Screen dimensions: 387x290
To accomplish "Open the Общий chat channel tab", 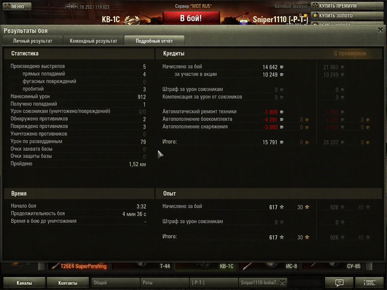I will click(115, 282).
